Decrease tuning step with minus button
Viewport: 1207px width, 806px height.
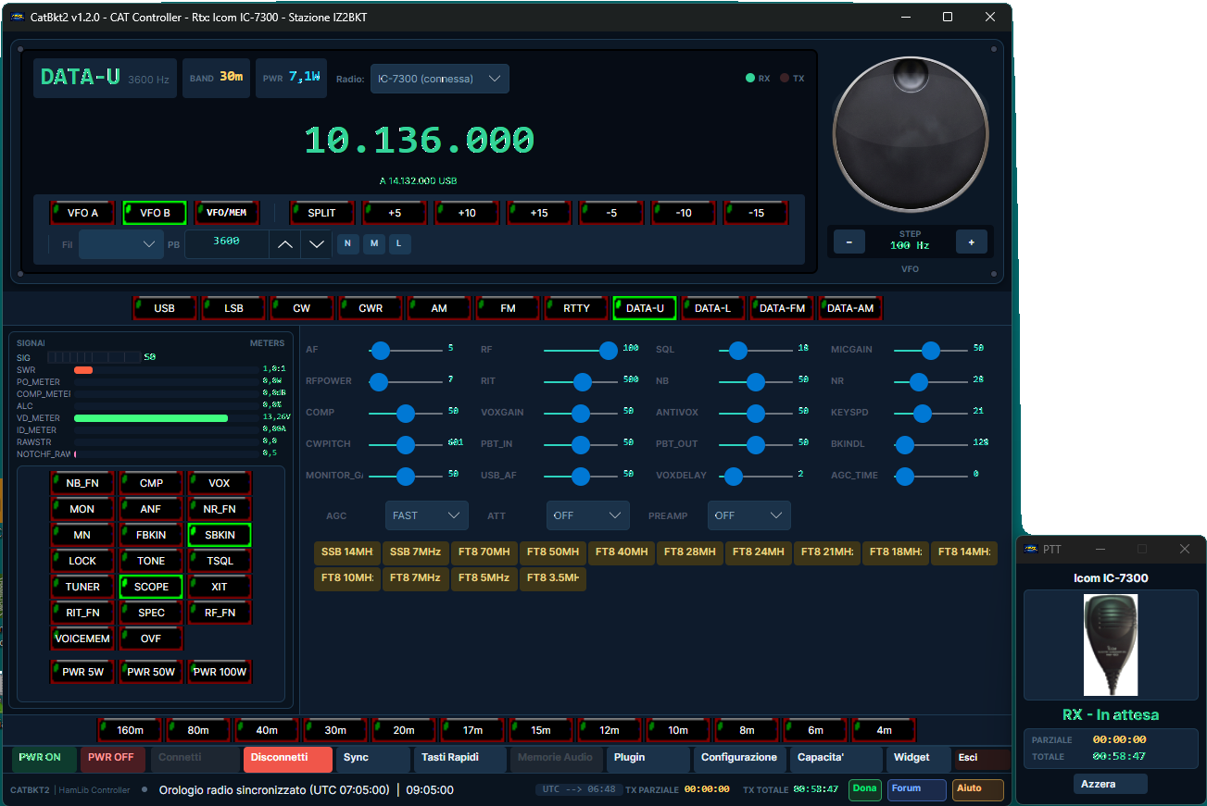849,242
